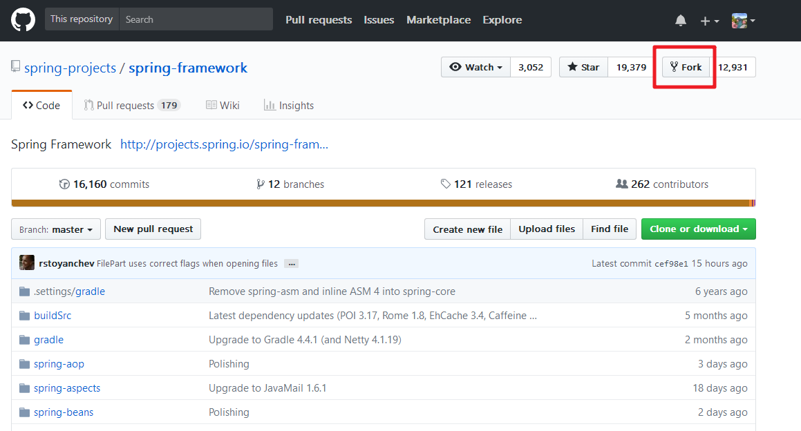Open the spring-framework repository title link

(188, 68)
